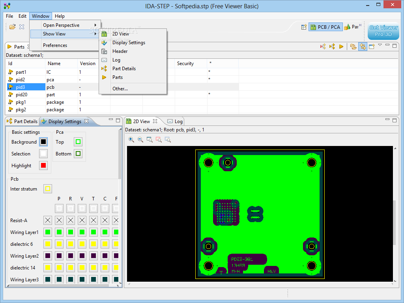Click dielectric 14 first yellow swatch

pyautogui.click(x=48, y=268)
